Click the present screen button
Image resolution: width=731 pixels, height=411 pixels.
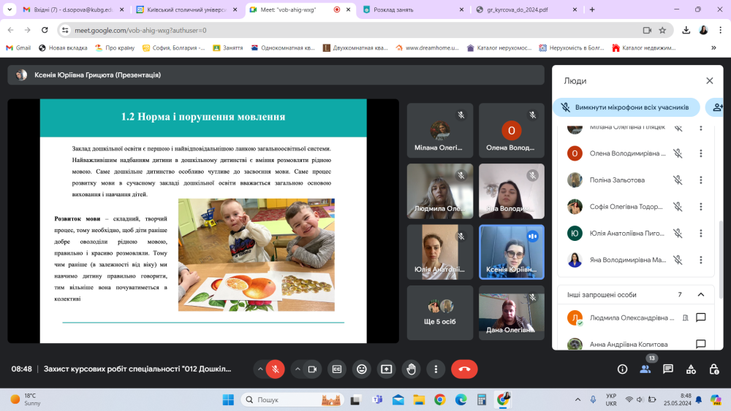point(387,369)
